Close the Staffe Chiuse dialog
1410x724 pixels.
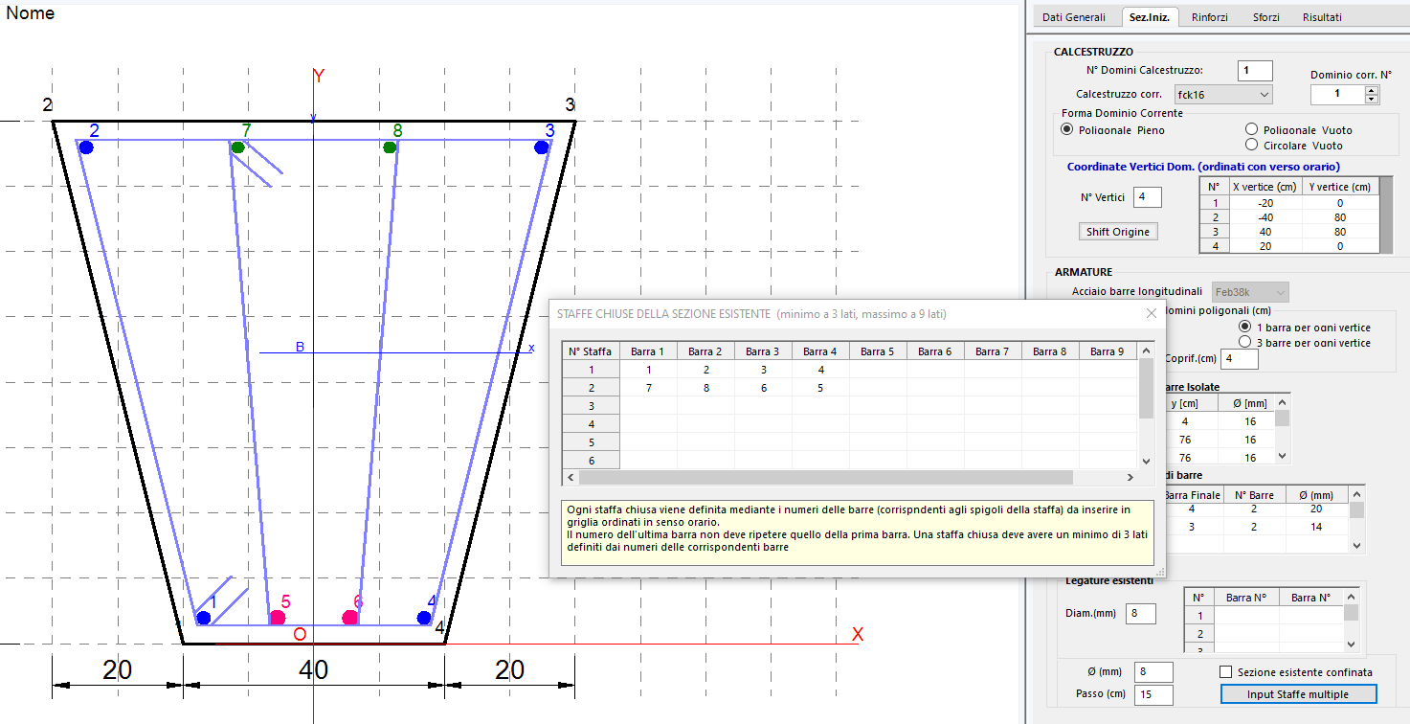tap(1151, 313)
